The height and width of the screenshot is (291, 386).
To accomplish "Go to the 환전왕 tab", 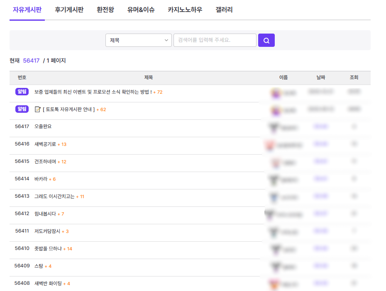I will 105,10.
